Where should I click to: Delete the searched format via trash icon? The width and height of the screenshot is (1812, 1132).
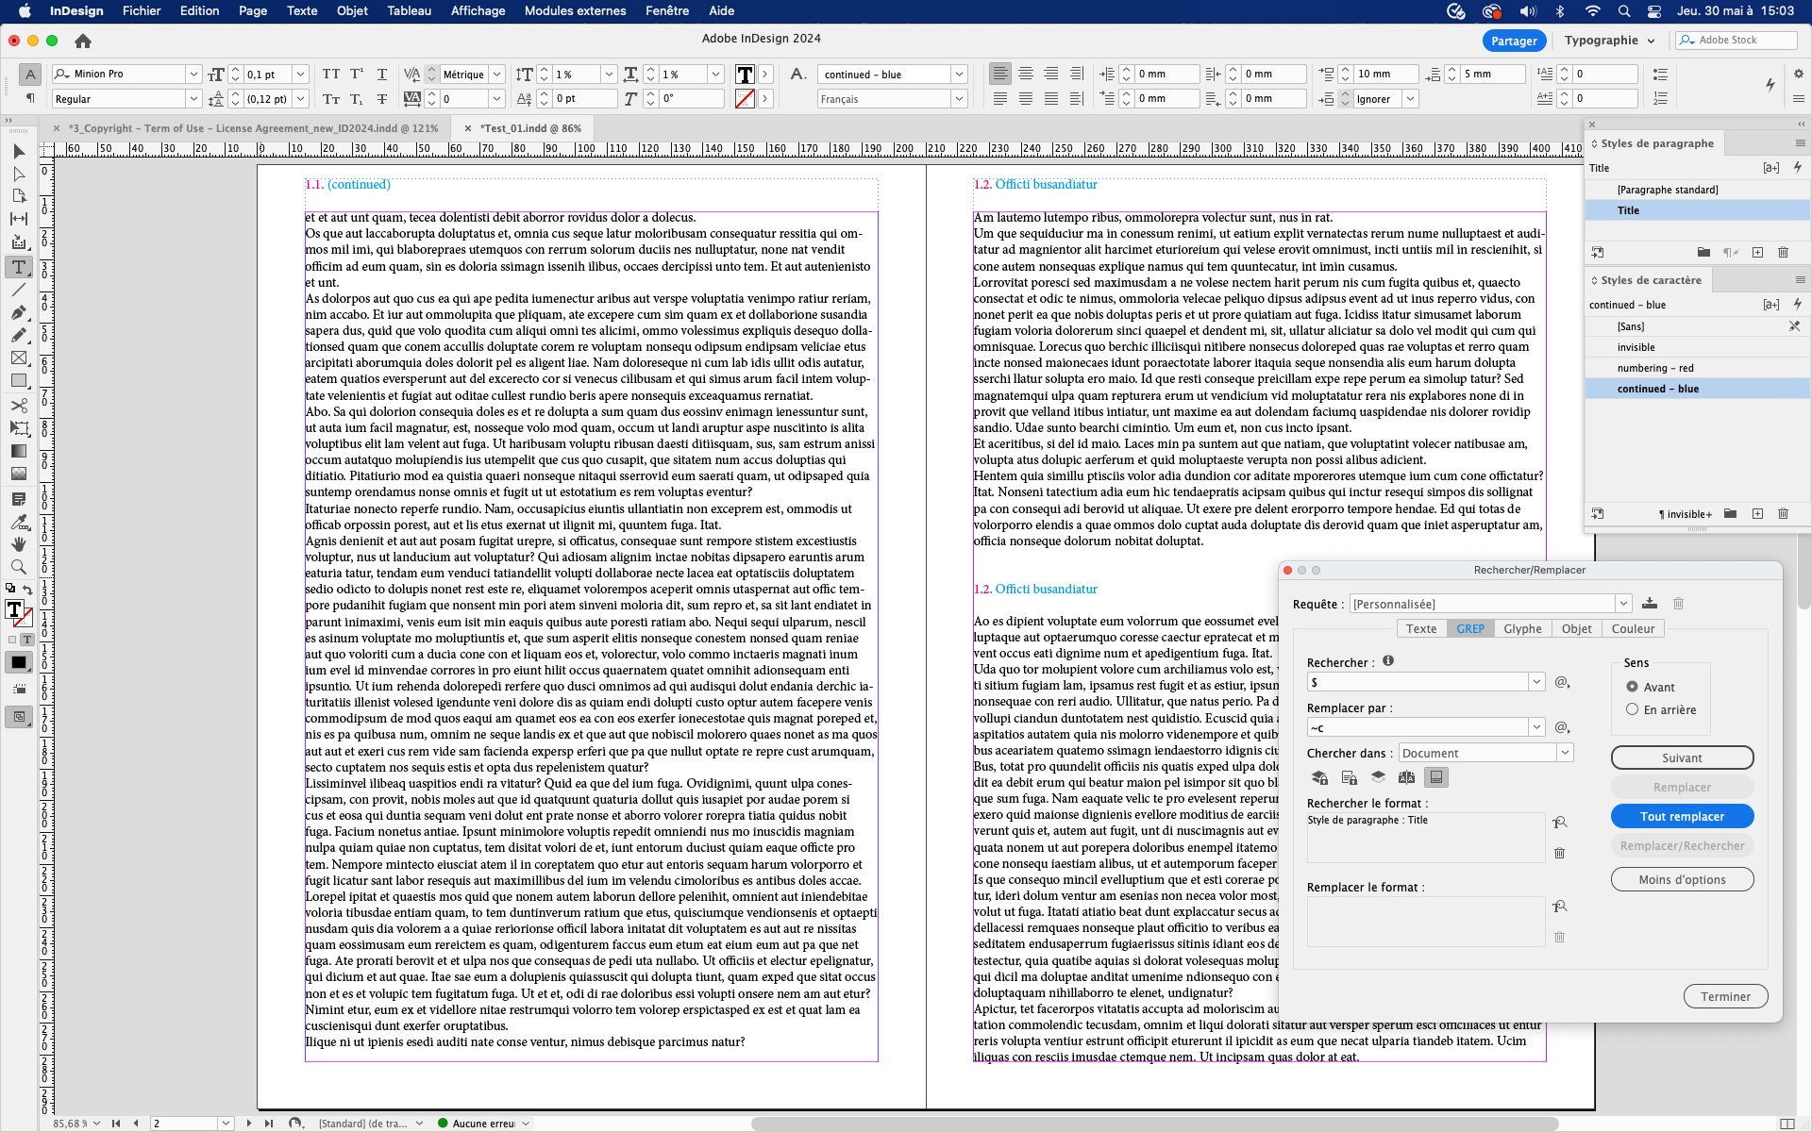pyautogui.click(x=1559, y=853)
